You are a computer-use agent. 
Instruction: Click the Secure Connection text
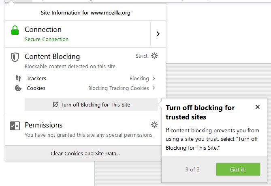coord(47,39)
